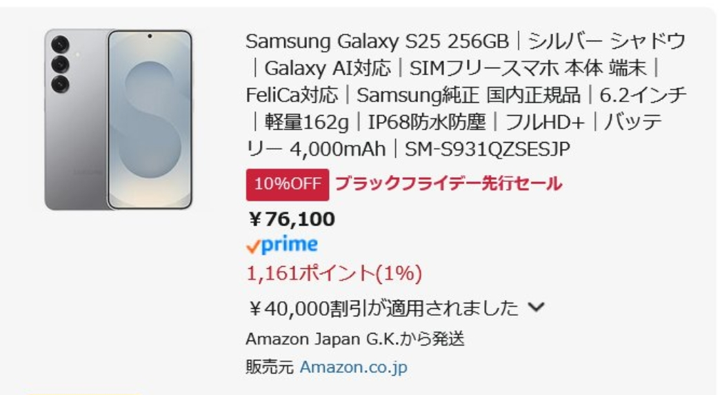Open the Galaxy S25 product thumbnail
Image resolution: width=720 pixels, height=395 pixels.
119,119
